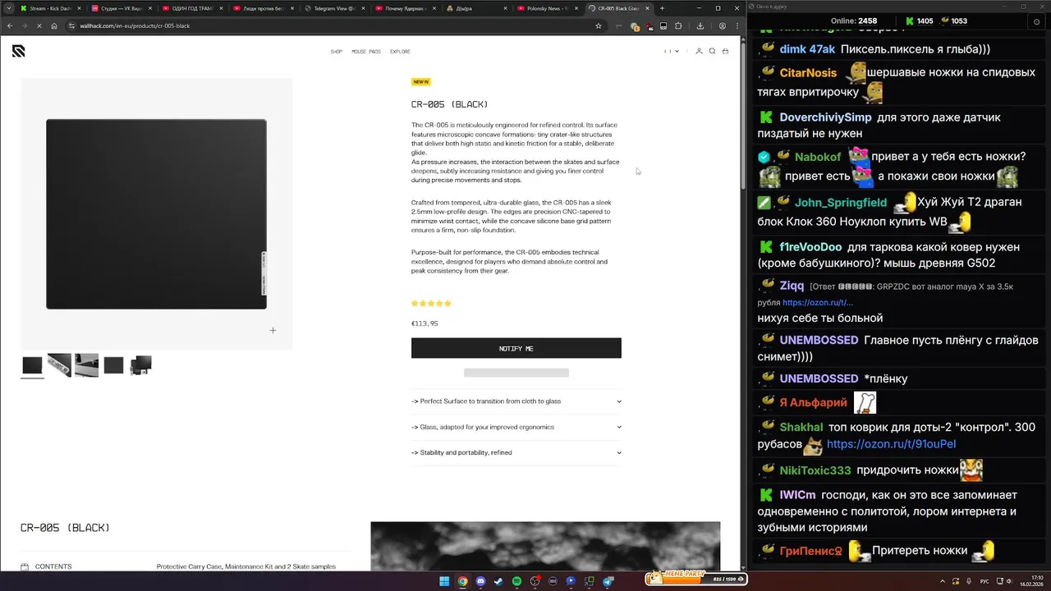Click the MEME PARTY progress bar widget

tap(696, 577)
